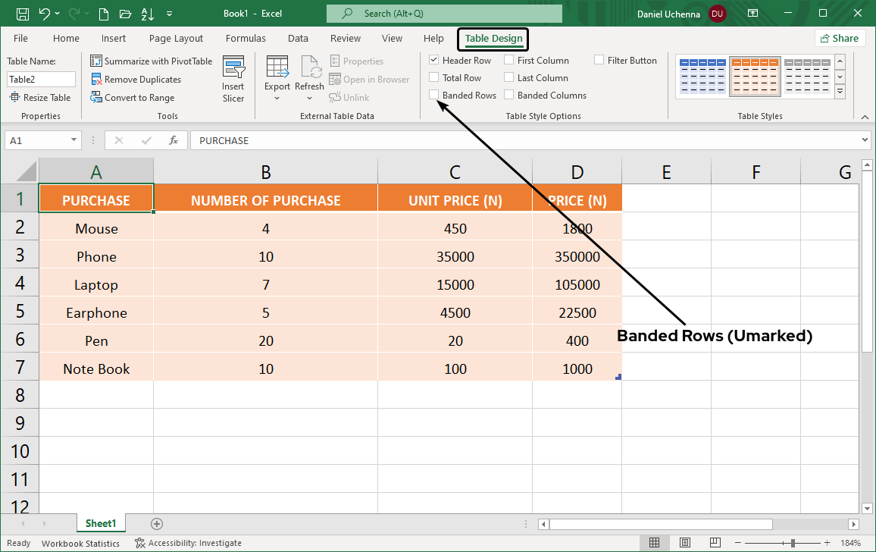Turn on First Column formatting
Image resolution: width=876 pixels, height=552 pixels.
click(x=508, y=60)
